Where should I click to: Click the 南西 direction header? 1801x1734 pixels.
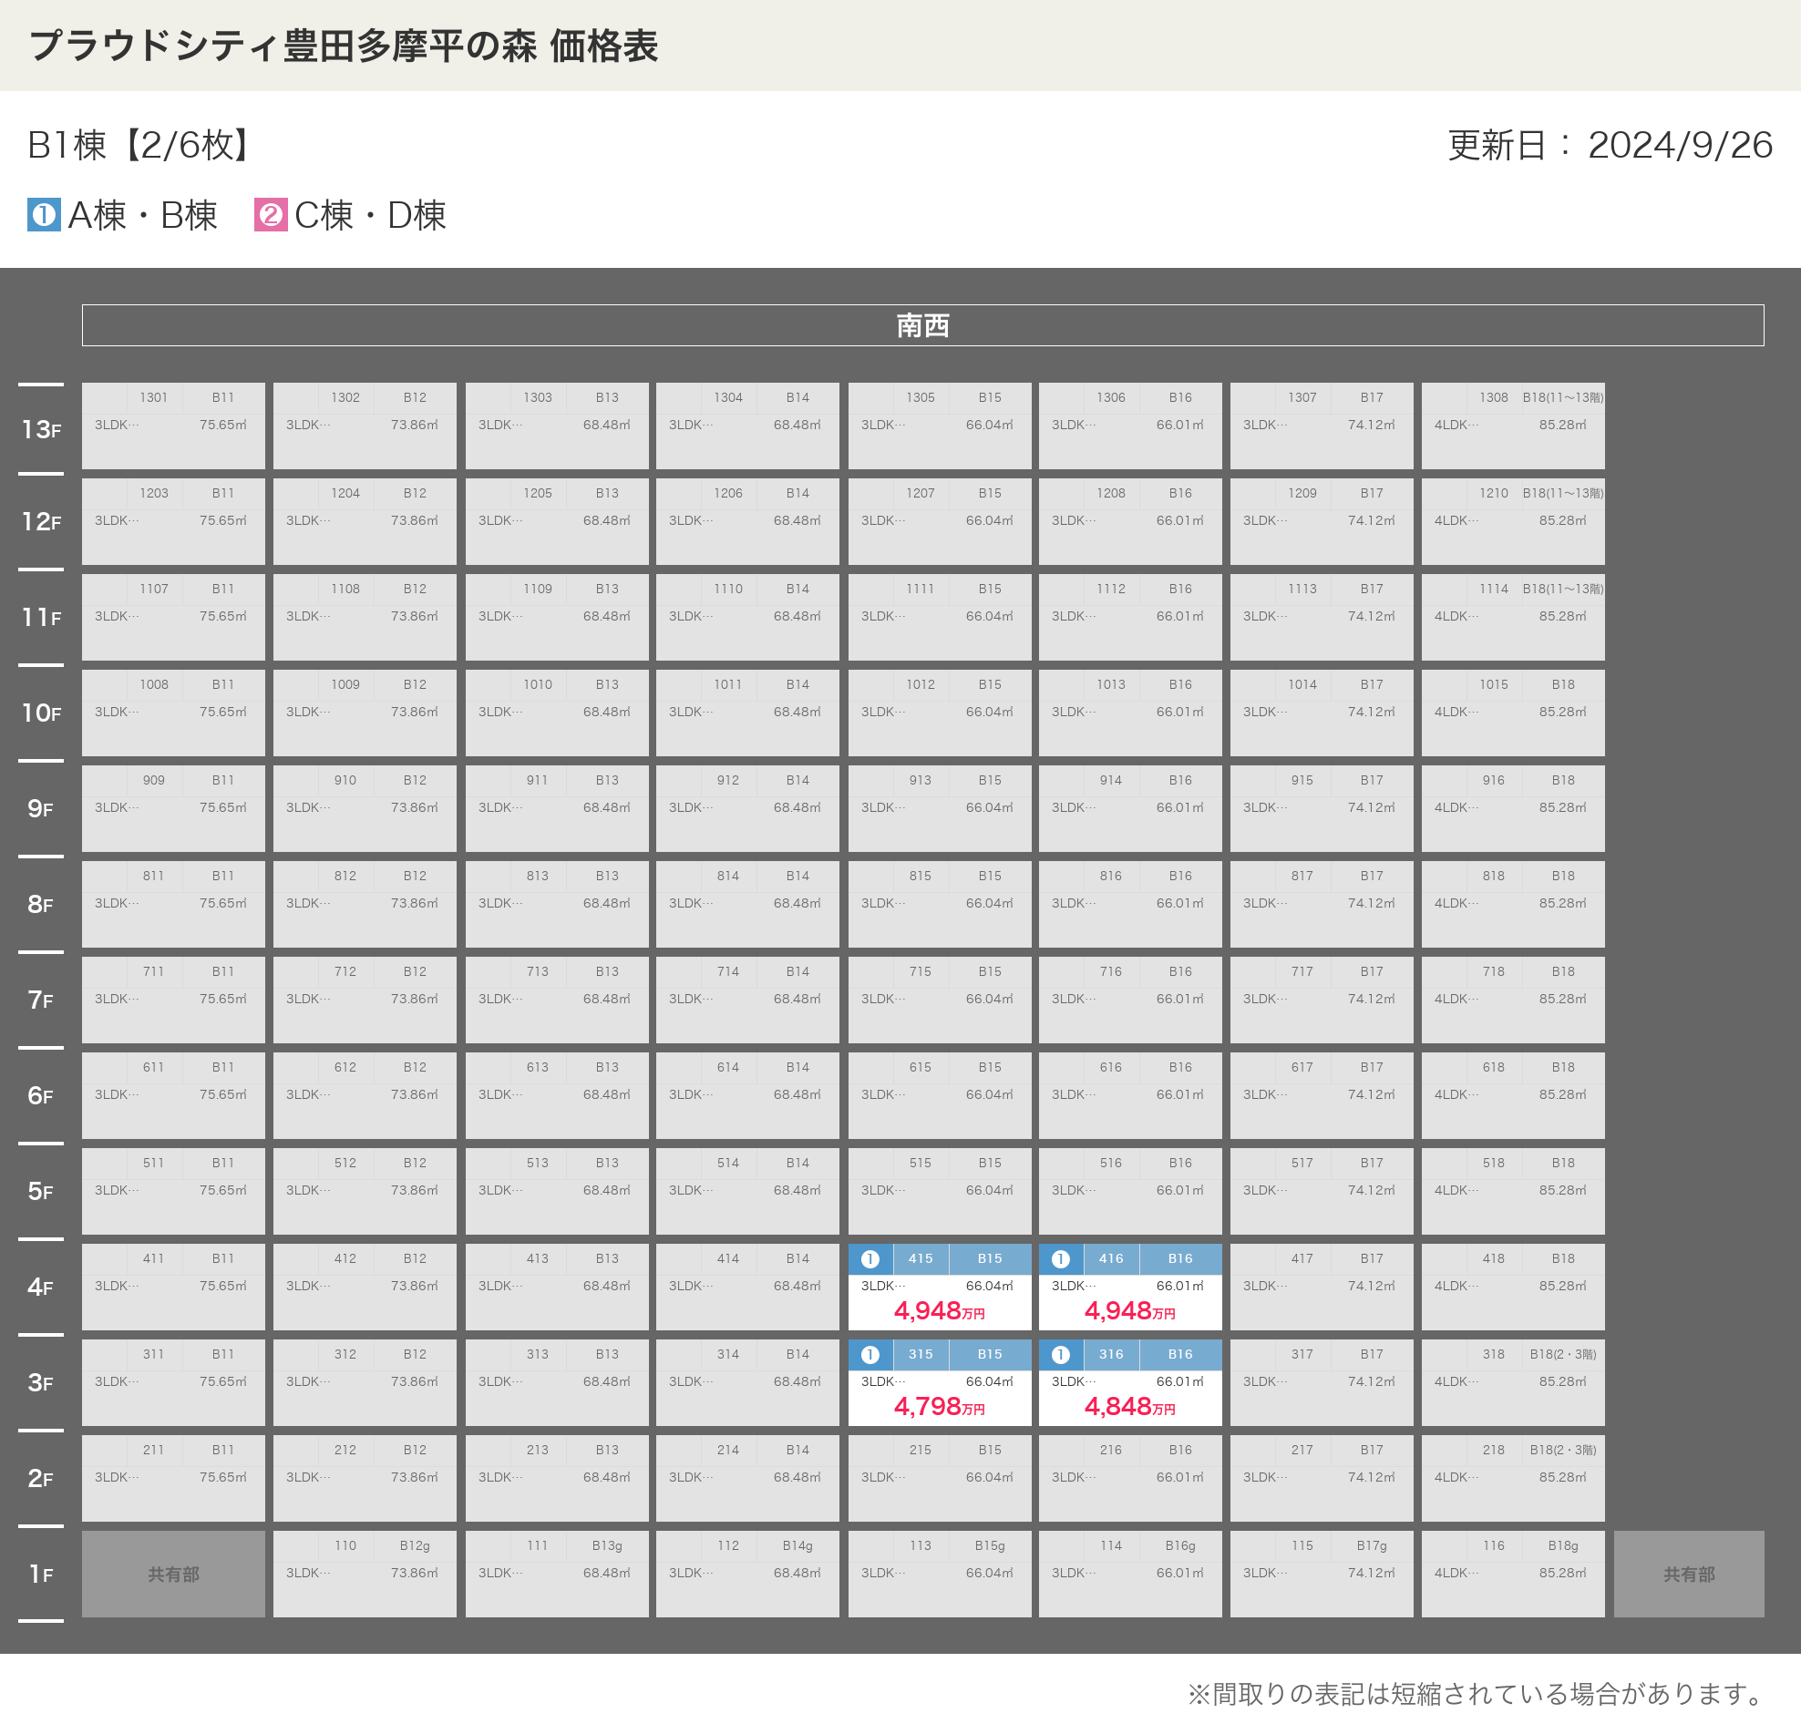tap(922, 325)
